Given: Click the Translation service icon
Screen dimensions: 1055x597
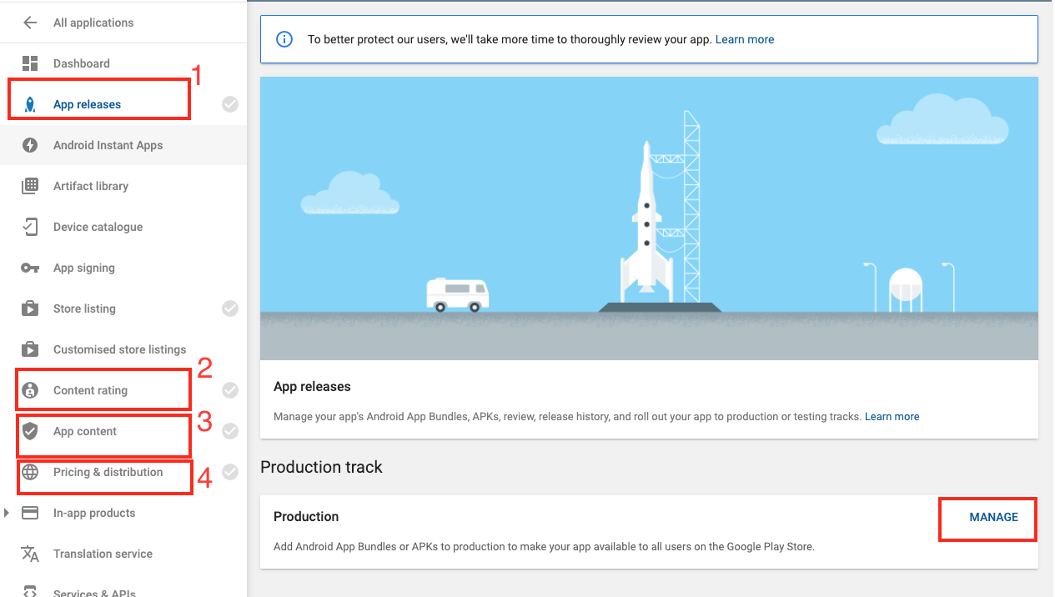Looking at the screenshot, I should coord(30,554).
